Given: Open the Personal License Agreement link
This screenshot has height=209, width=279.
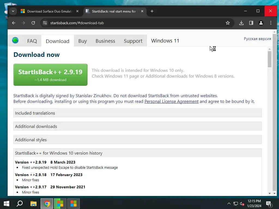Looking at the screenshot, I should coord(171,101).
